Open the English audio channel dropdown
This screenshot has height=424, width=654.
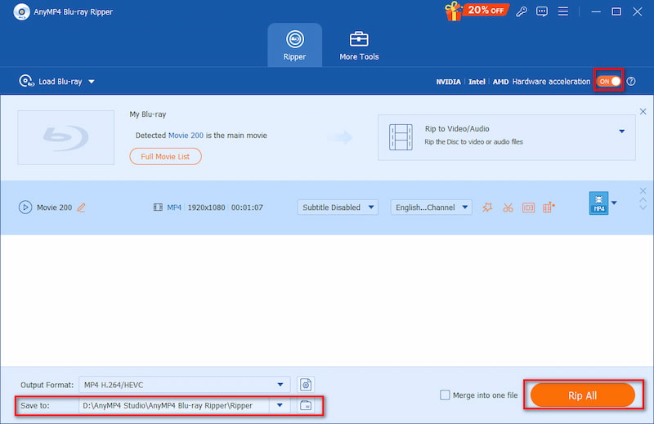(431, 208)
